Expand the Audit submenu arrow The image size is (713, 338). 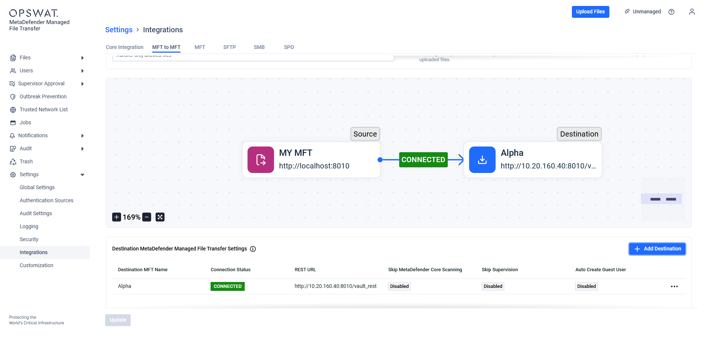pyautogui.click(x=82, y=149)
